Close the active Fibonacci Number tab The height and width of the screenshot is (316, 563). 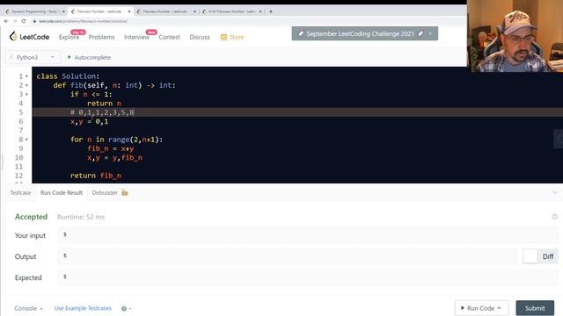tap(129, 11)
